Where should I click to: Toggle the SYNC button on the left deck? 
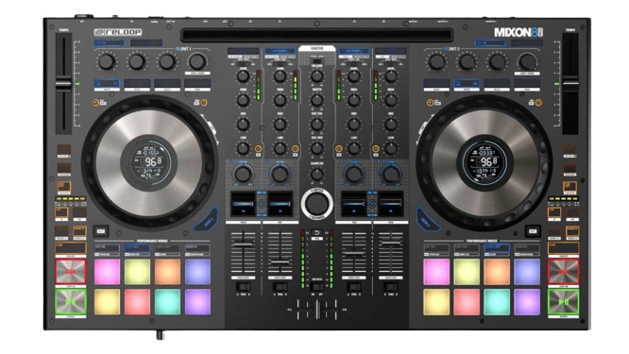pyautogui.click(x=71, y=248)
